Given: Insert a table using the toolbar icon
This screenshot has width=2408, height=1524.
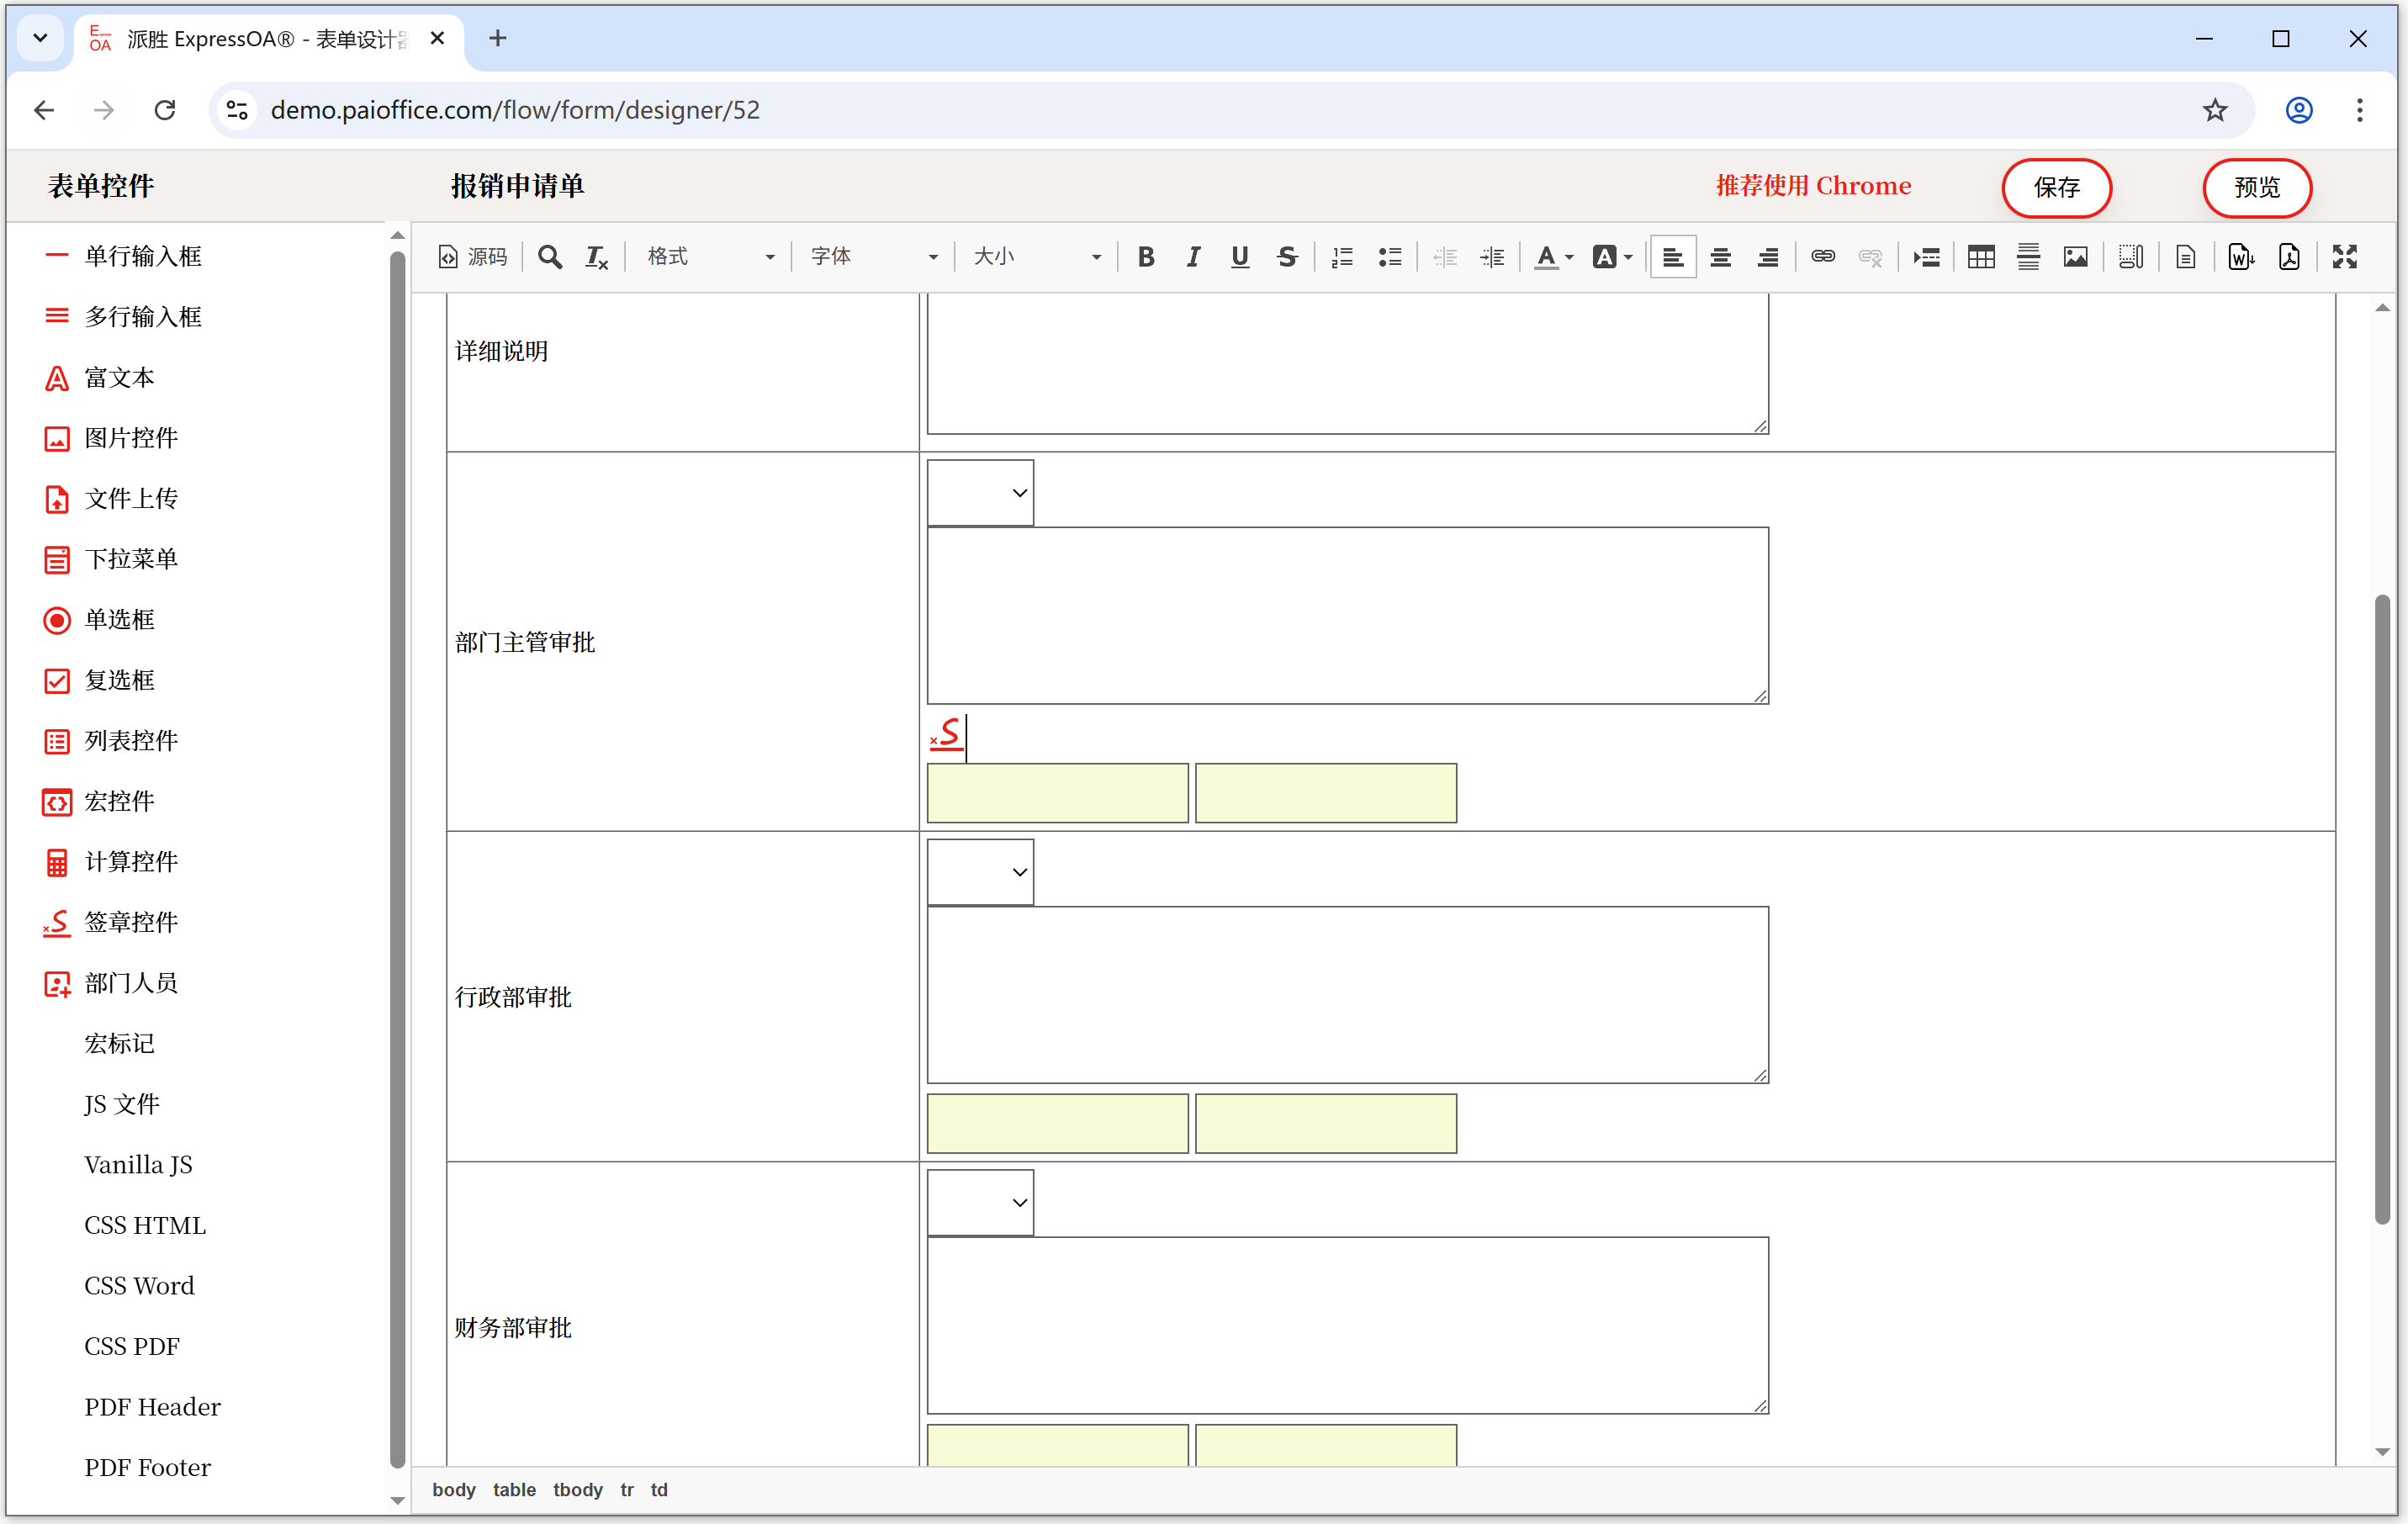Looking at the screenshot, I should [1980, 257].
